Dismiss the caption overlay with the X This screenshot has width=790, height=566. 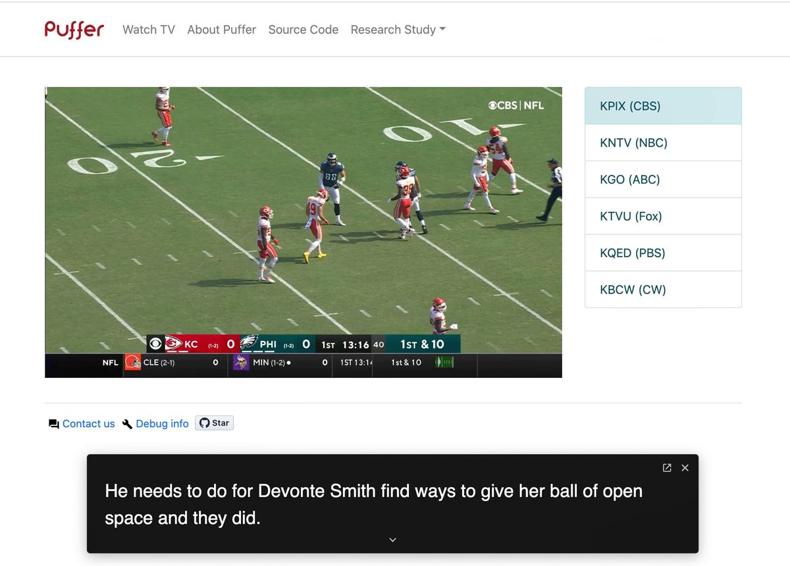pyautogui.click(x=685, y=467)
